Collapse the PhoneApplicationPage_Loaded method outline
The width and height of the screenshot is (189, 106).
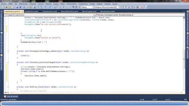point(8,51)
